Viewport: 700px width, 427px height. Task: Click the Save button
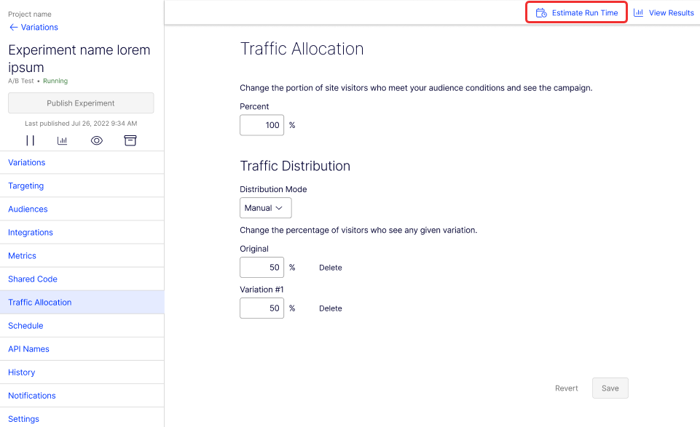(610, 388)
